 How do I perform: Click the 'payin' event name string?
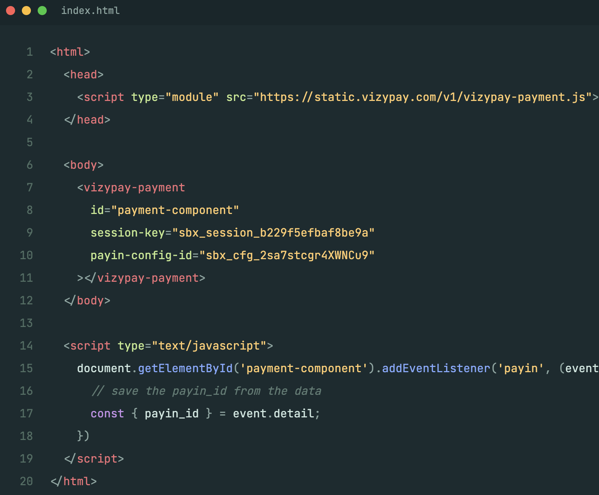pos(521,368)
